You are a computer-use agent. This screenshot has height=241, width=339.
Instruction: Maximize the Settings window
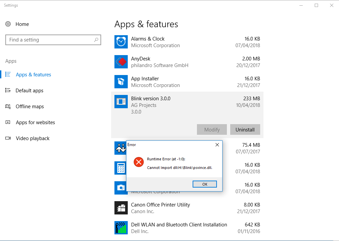(316, 5)
